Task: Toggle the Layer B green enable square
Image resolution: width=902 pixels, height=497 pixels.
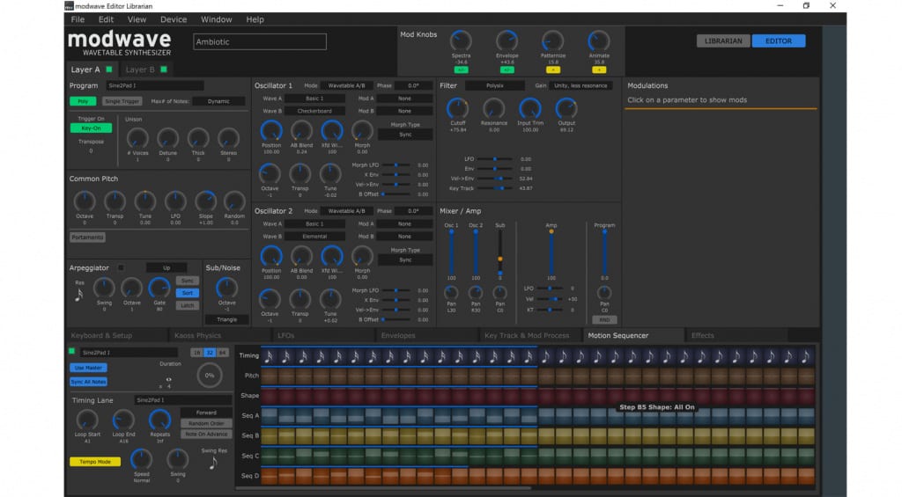Action: tap(164, 69)
